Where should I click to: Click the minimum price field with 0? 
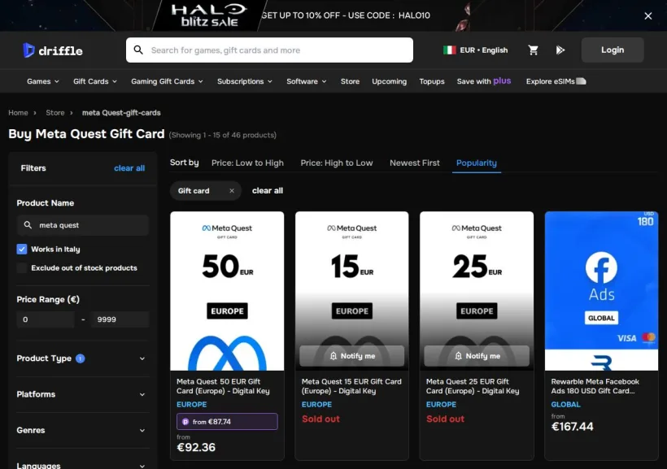point(45,319)
